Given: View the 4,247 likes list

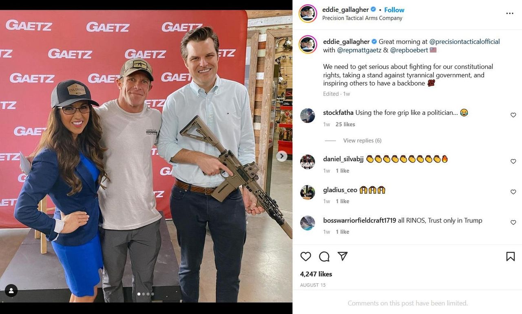Looking at the screenshot, I should 316,274.
